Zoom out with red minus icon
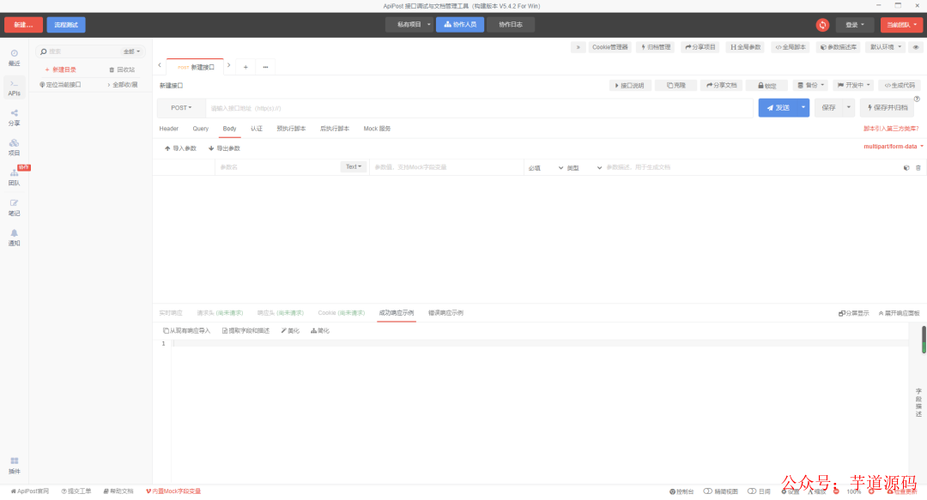 (836, 491)
